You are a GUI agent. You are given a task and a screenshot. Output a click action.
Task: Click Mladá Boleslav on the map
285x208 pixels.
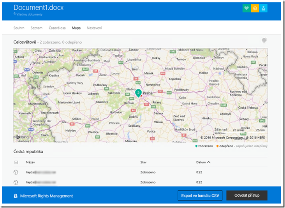click(x=174, y=68)
